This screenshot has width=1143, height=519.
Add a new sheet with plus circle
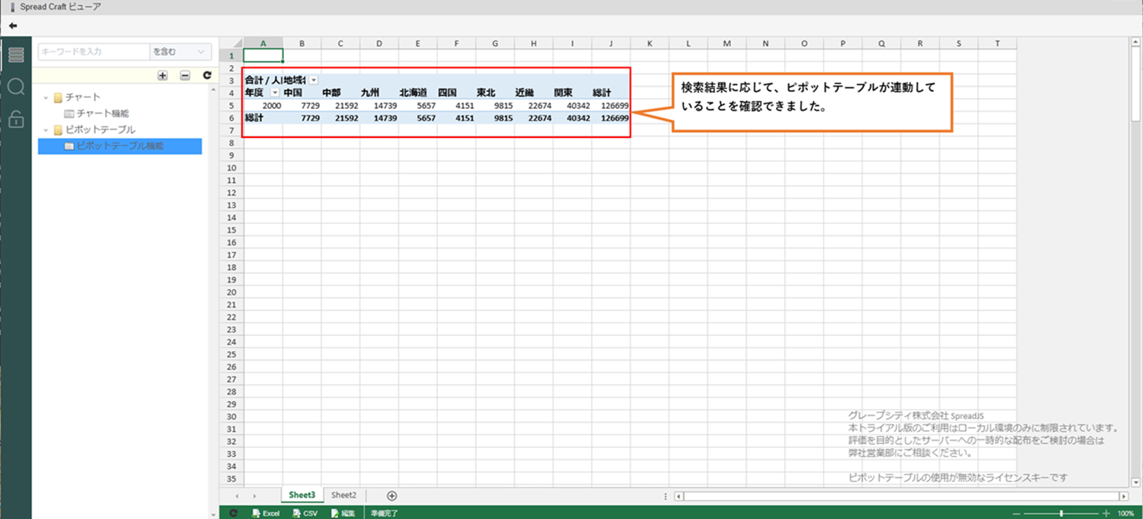(392, 496)
